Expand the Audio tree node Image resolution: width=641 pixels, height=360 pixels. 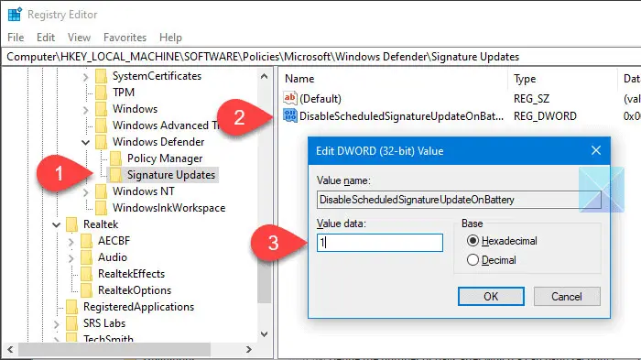coord(71,257)
